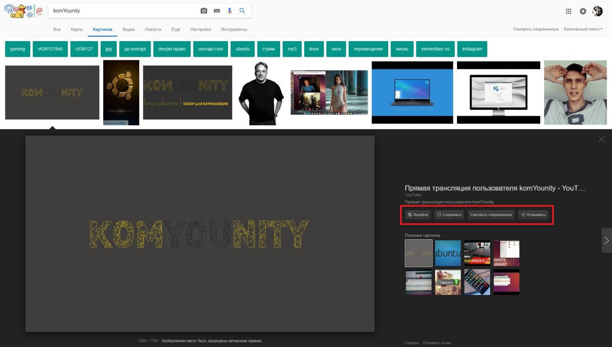Filter by the окон chip
612x347 pixels.
click(336, 49)
